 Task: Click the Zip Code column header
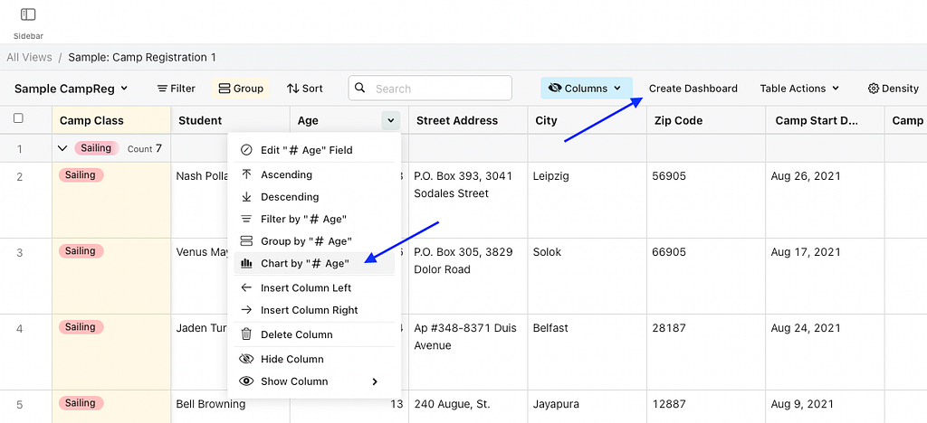point(706,120)
